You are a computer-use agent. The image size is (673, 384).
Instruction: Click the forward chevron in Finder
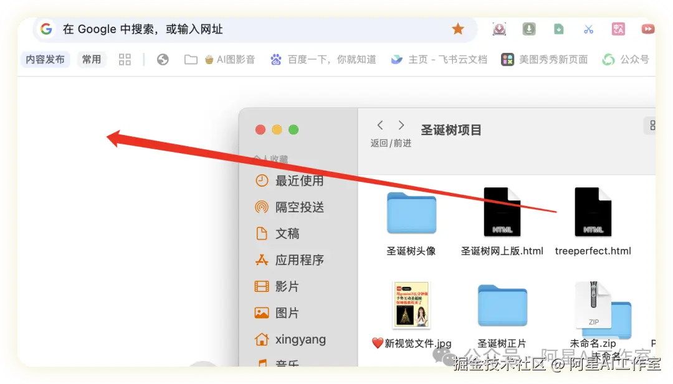[401, 124]
